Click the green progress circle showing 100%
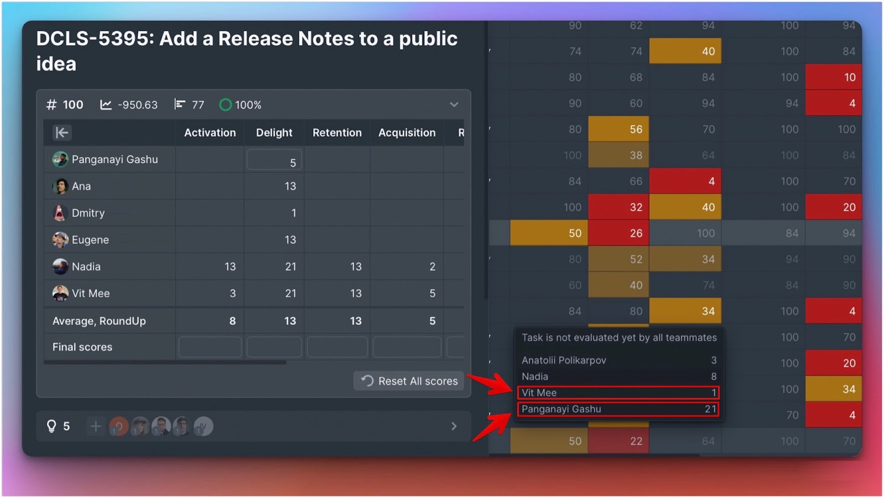Screen dimensions: 884x498 point(225,105)
